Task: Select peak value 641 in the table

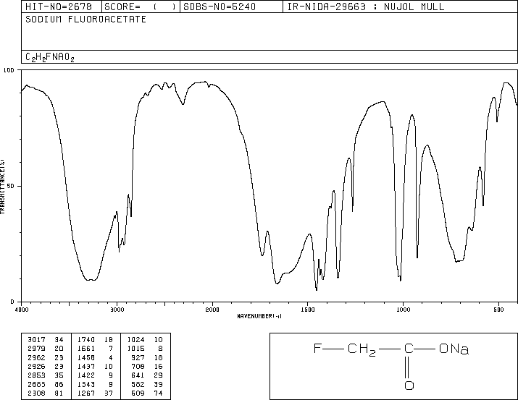Action: [138, 375]
